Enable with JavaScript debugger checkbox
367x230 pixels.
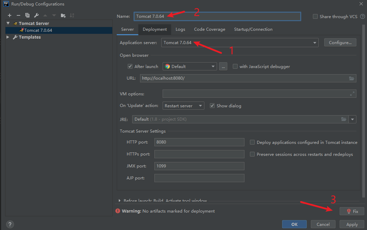pyautogui.click(x=235, y=66)
